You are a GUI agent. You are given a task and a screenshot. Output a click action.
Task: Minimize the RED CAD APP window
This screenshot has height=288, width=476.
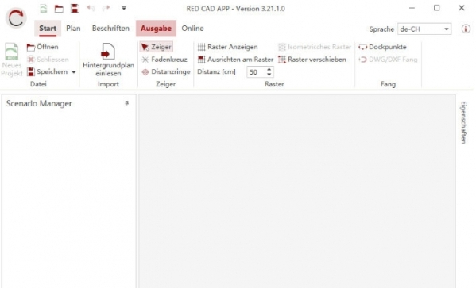click(412, 8)
